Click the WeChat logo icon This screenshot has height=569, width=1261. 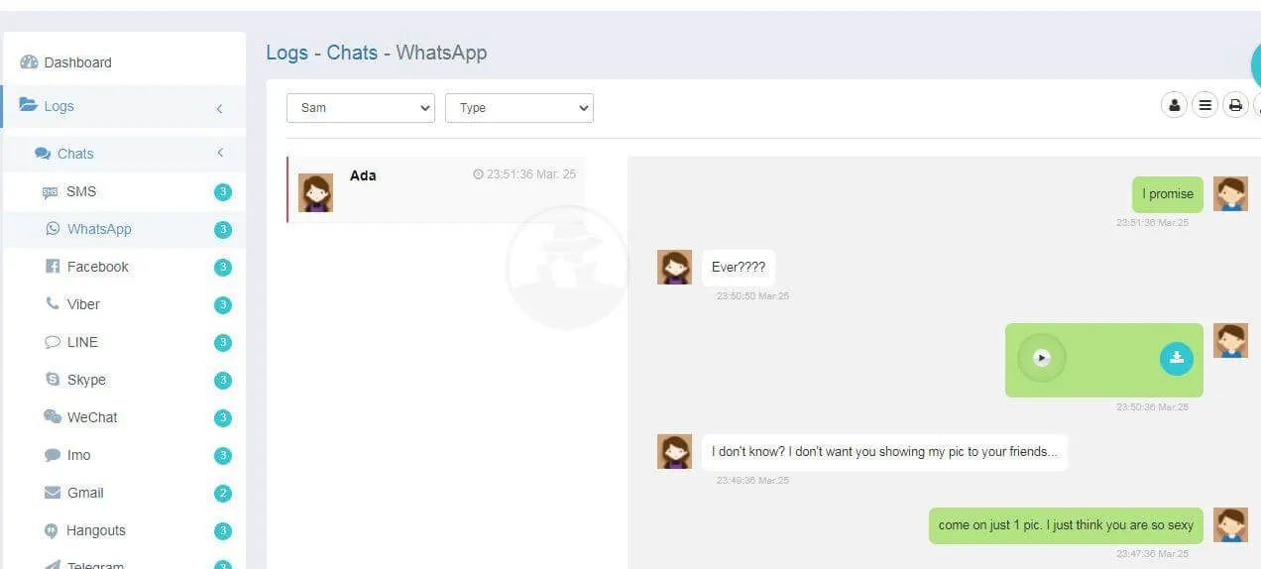click(53, 417)
